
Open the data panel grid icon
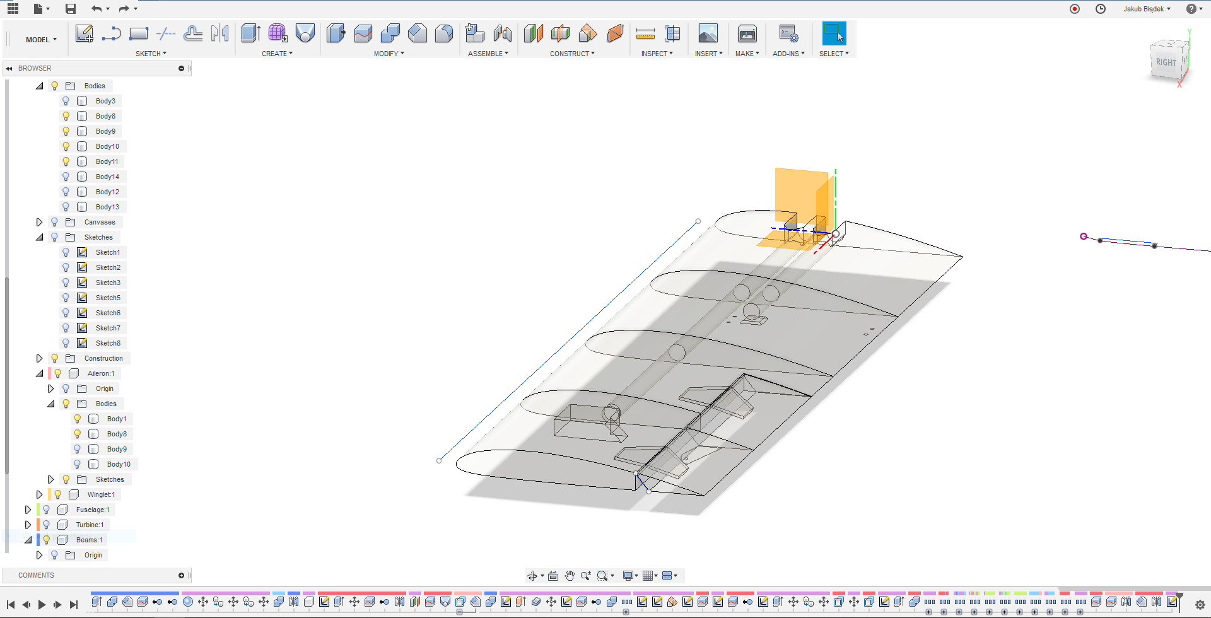[13, 8]
